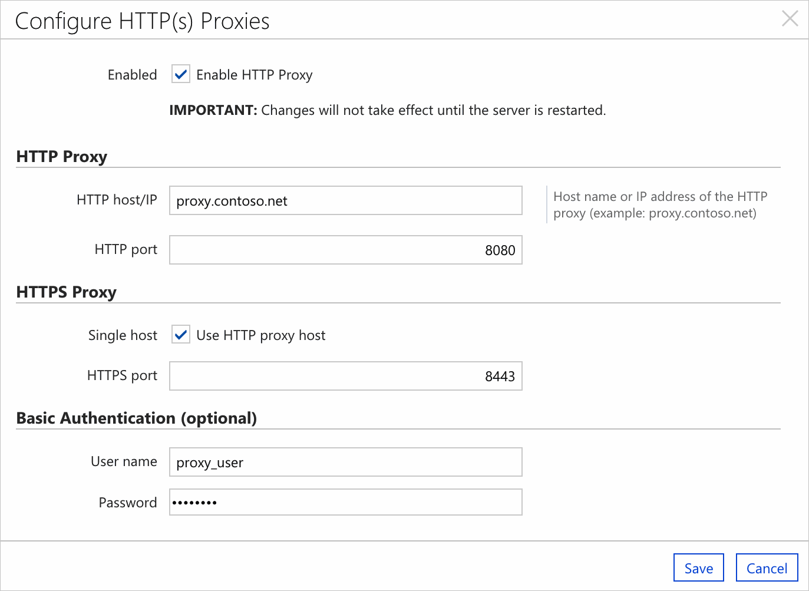Focus the Password input field
This screenshot has width=809, height=591.
pyautogui.click(x=345, y=503)
